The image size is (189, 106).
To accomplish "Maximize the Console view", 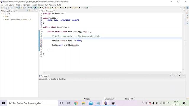I will (x=184, y=75).
